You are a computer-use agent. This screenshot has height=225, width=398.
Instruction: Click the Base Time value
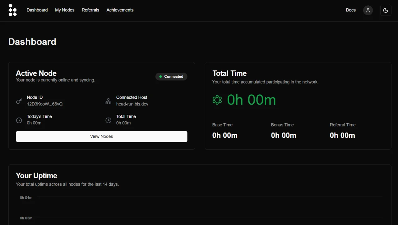pyautogui.click(x=225, y=135)
